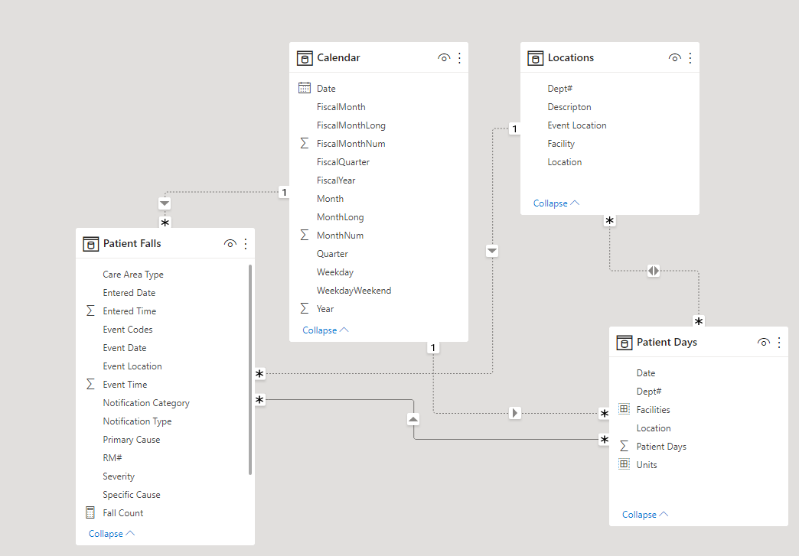The width and height of the screenshot is (799, 556).
Task: Click calculator icon next to Fall Count
Action: pyautogui.click(x=90, y=512)
